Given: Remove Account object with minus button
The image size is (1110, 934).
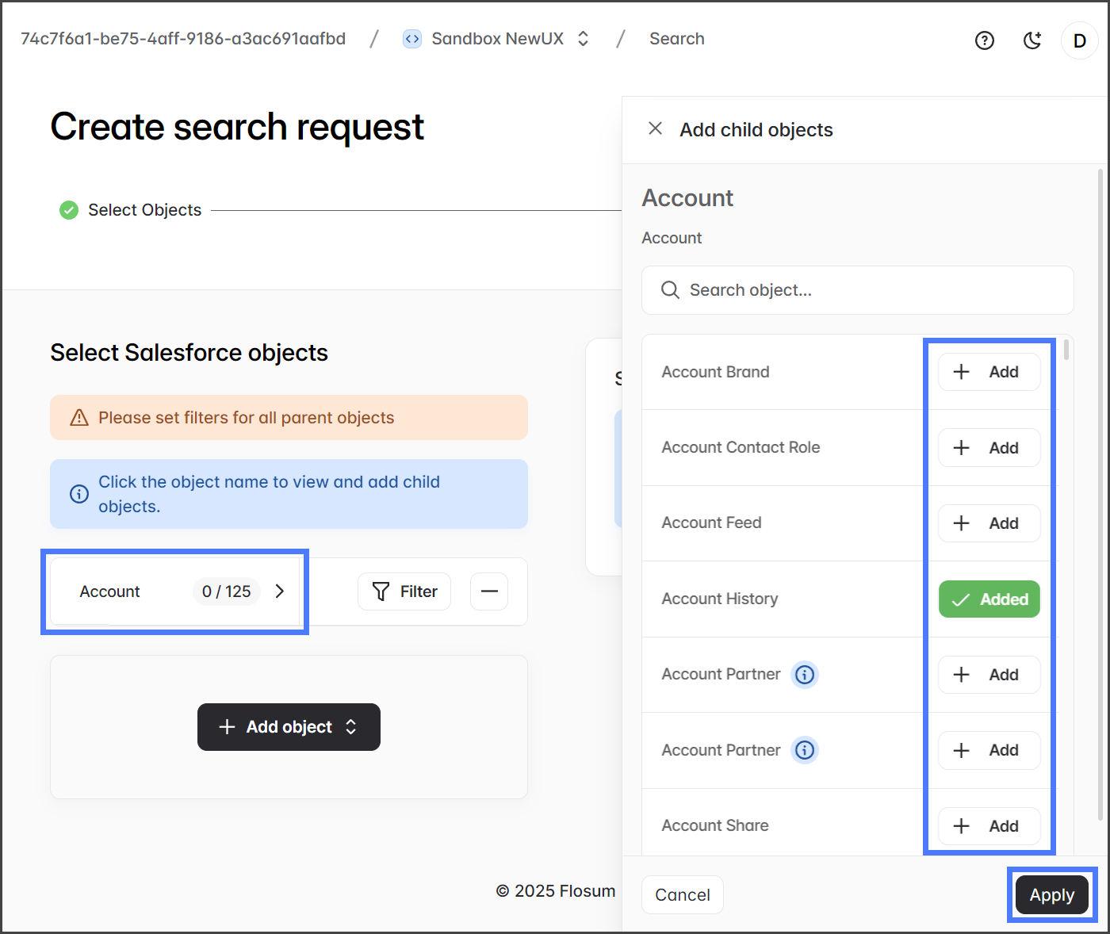Looking at the screenshot, I should coord(489,591).
